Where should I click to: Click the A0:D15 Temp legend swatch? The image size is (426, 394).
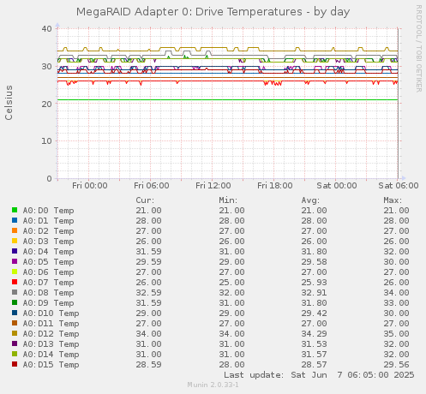15,364
